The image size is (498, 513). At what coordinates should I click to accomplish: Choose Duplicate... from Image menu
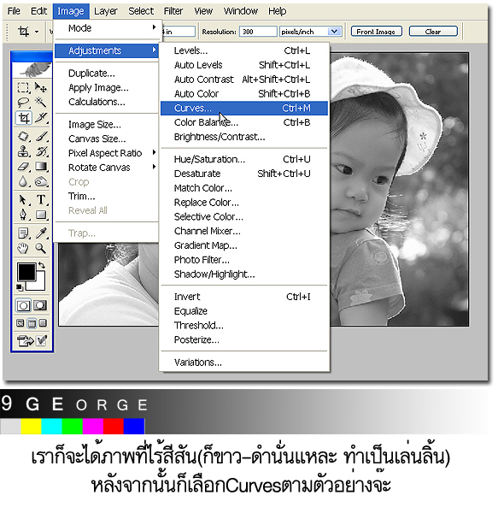point(107,73)
